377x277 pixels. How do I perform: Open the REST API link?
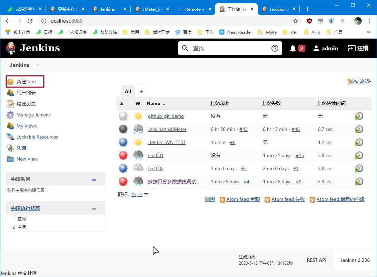click(x=316, y=260)
